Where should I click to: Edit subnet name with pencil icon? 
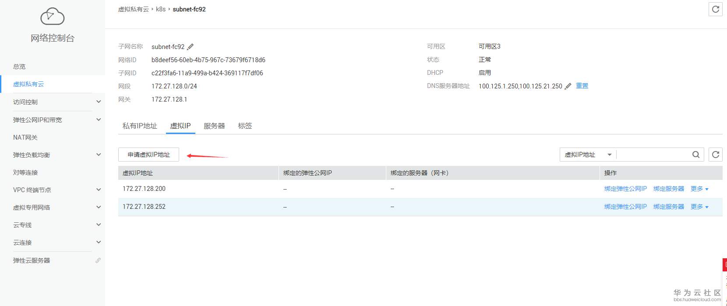point(191,47)
